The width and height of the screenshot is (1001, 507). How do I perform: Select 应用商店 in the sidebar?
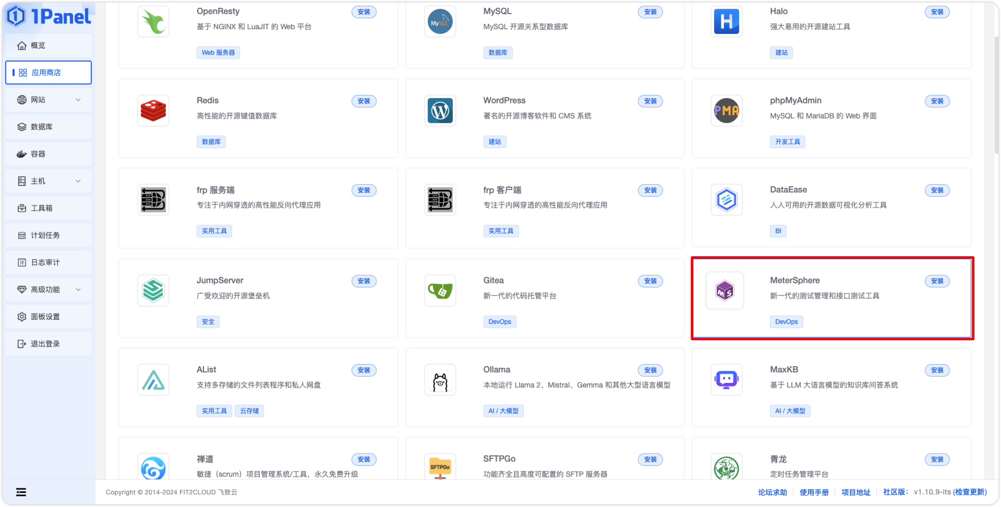49,73
